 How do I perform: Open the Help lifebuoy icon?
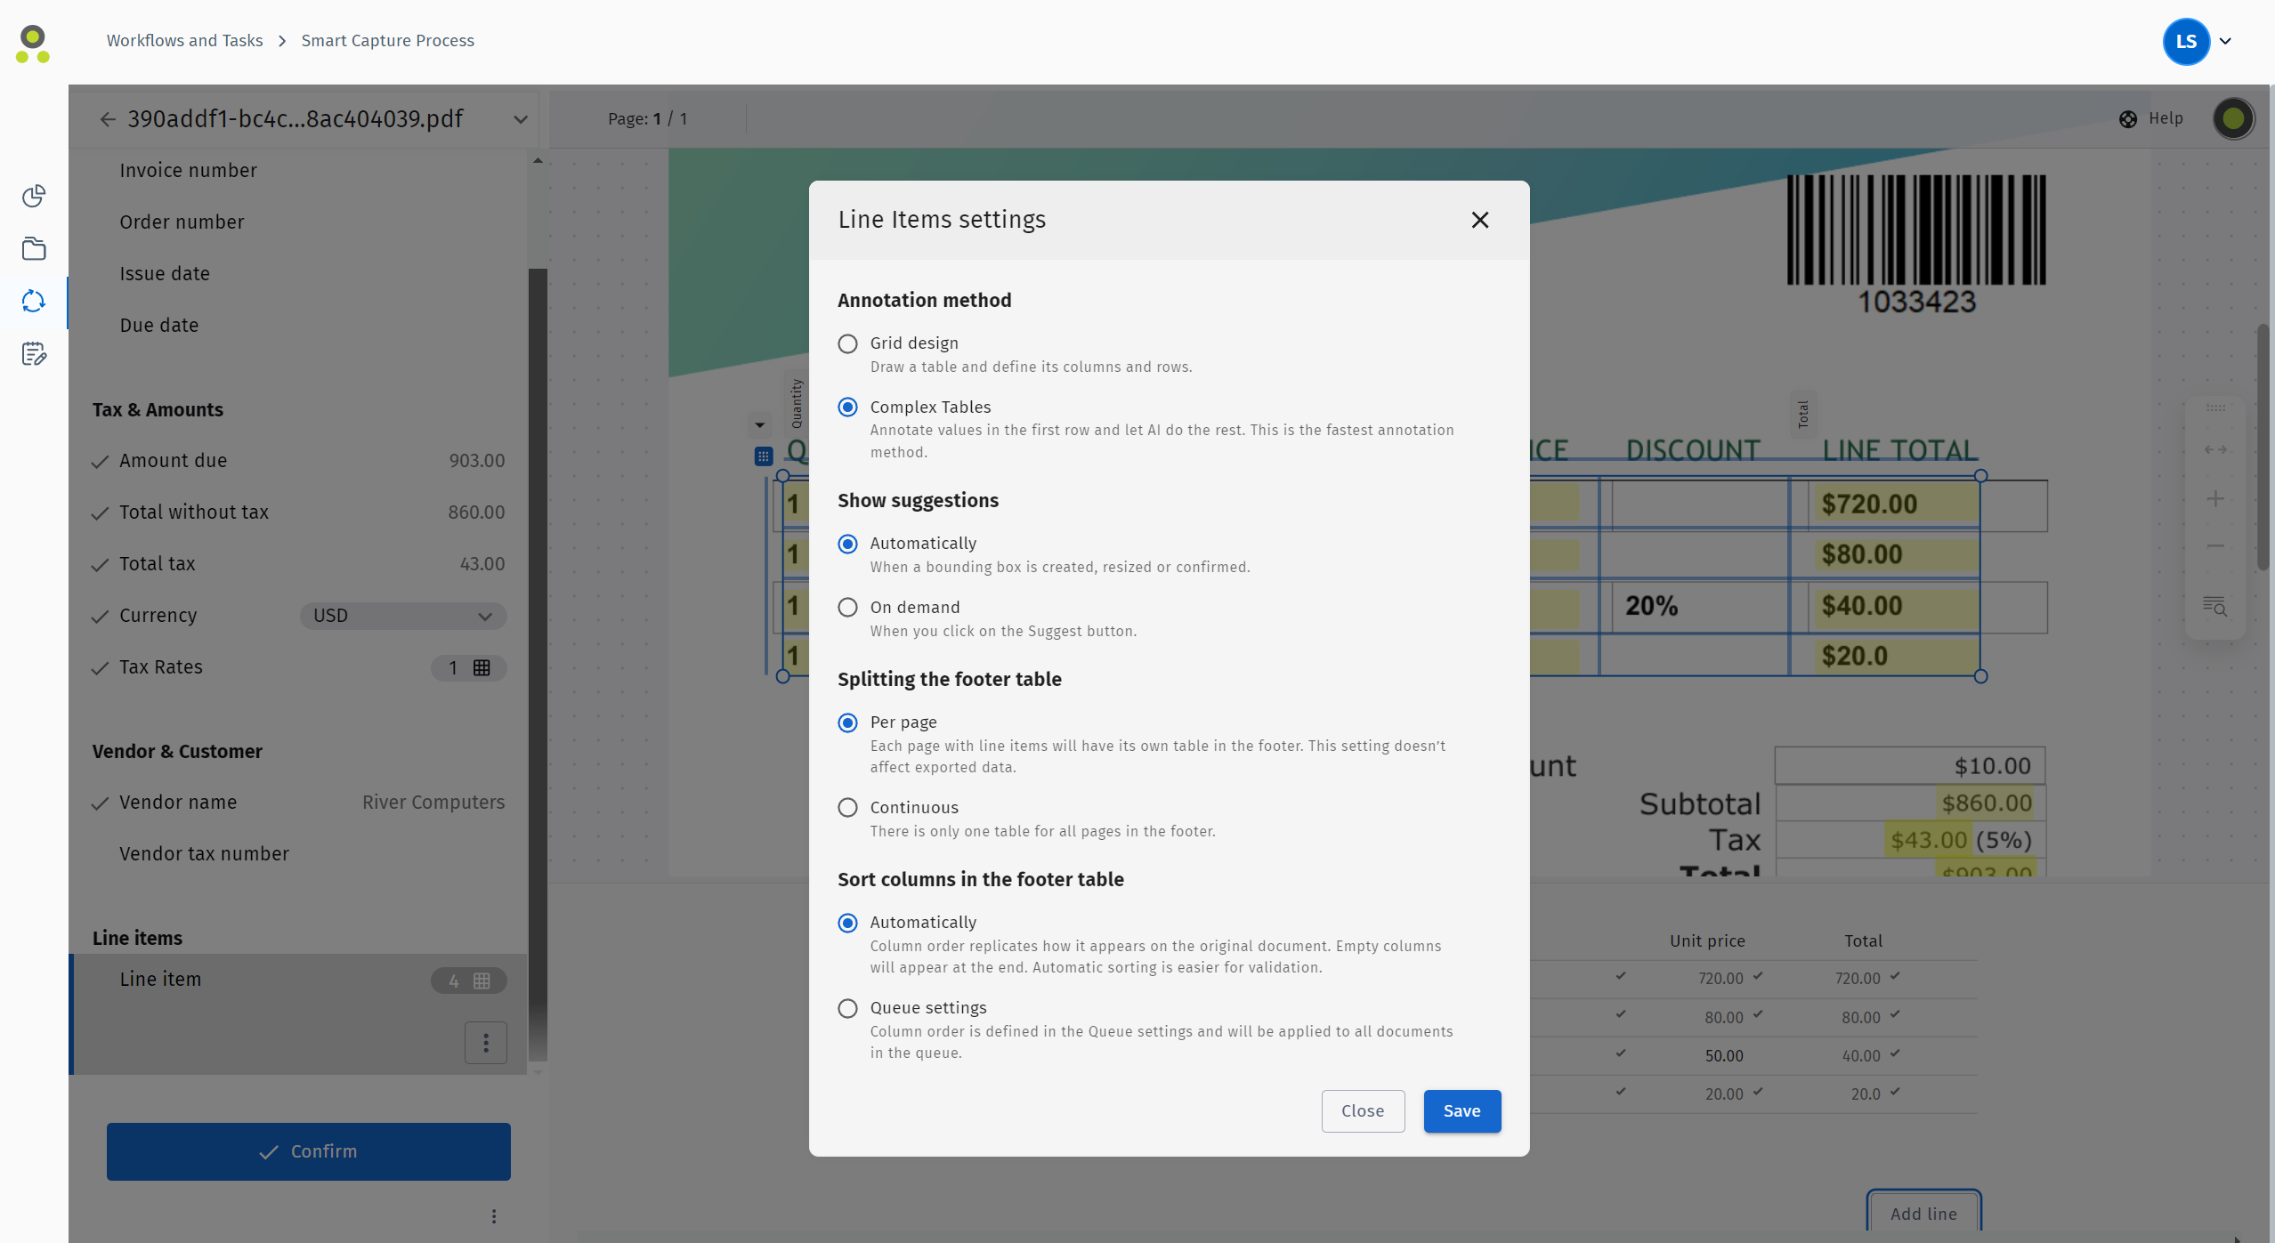pos(2128,119)
